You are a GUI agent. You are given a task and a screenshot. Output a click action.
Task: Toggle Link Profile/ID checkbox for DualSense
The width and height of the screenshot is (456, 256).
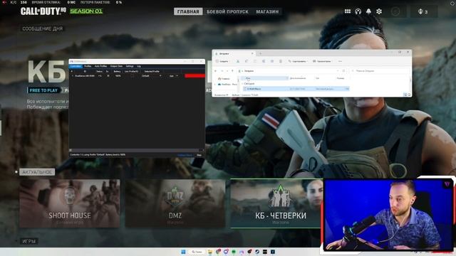tap(133, 76)
